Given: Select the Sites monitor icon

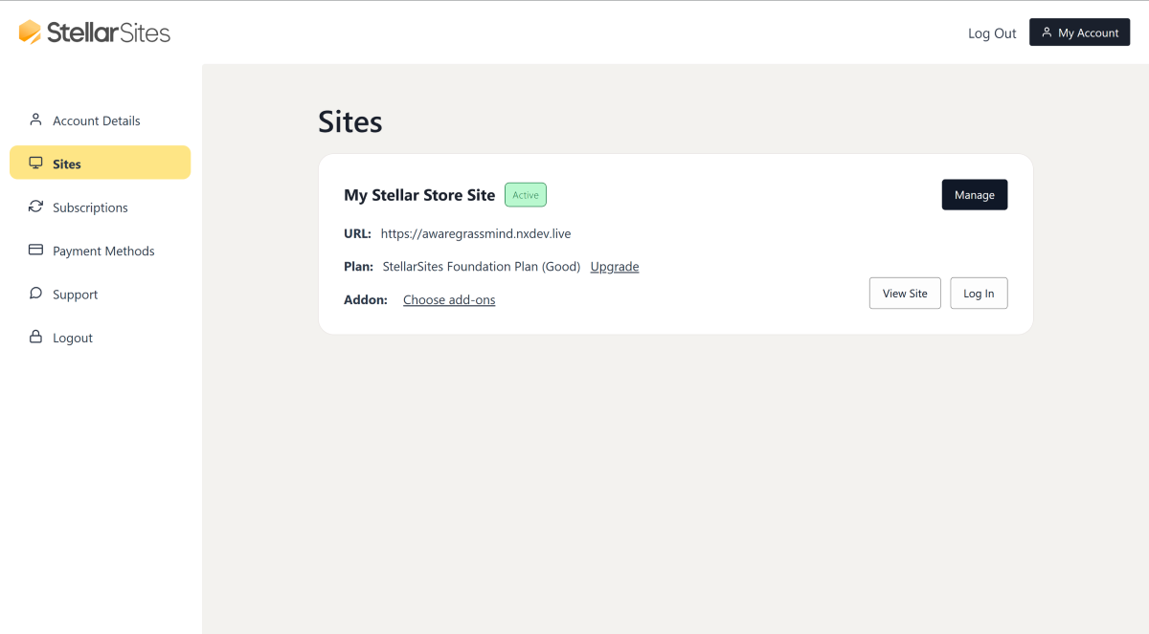Looking at the screenshot, I should (36, 163).
